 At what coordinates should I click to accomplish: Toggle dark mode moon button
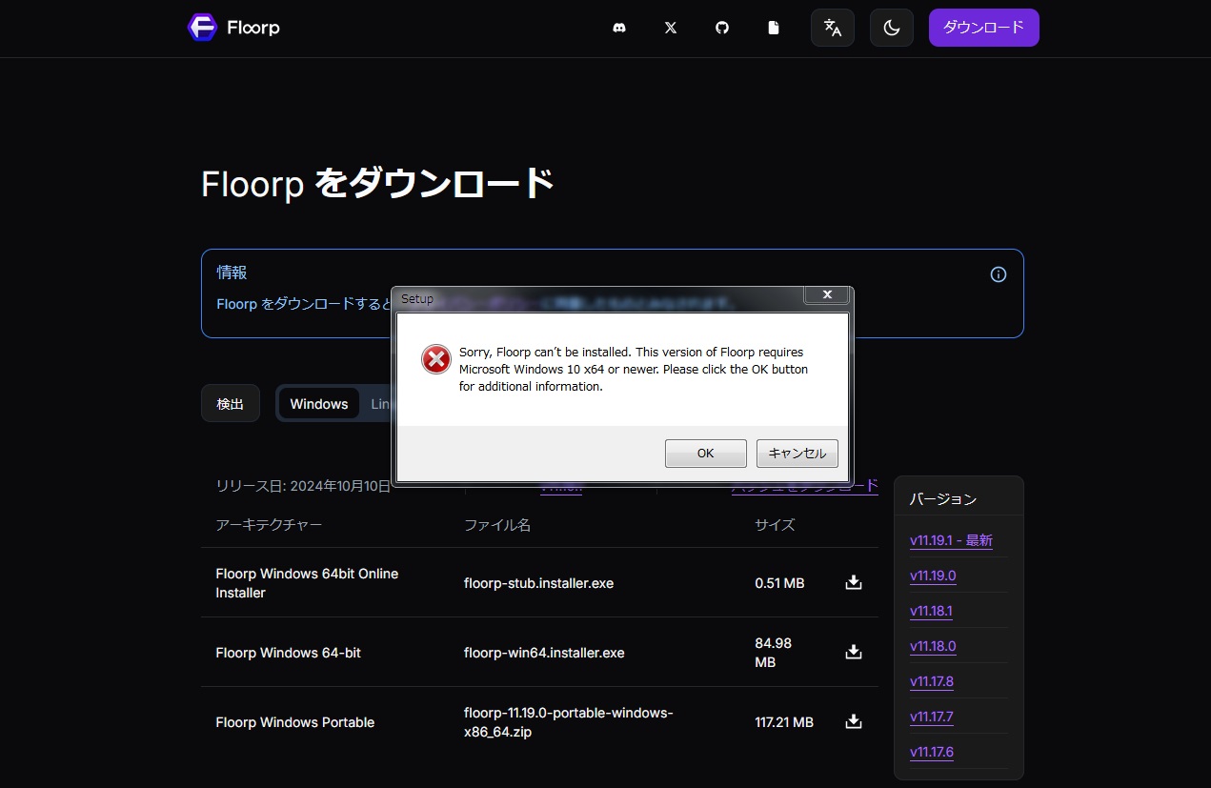(x=892, y=28)
